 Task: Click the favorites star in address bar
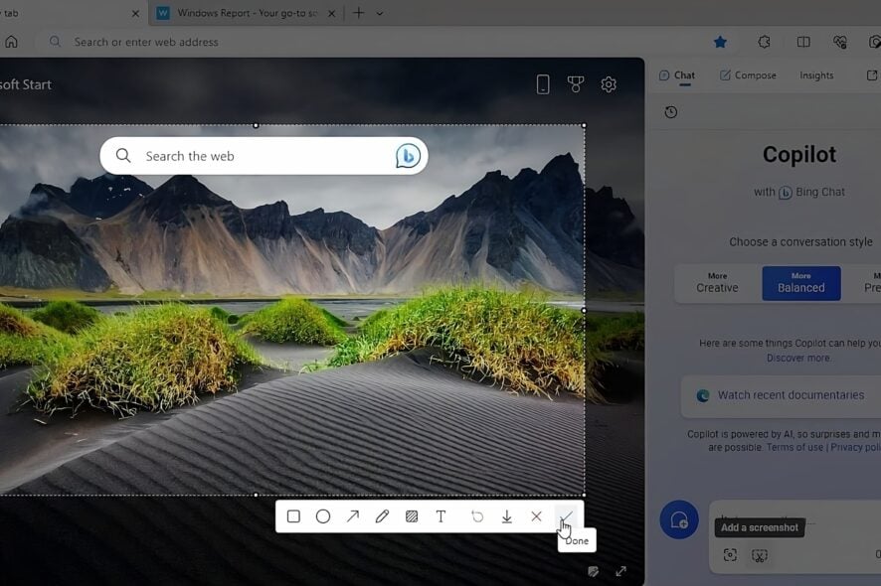[x=720, y=42]
